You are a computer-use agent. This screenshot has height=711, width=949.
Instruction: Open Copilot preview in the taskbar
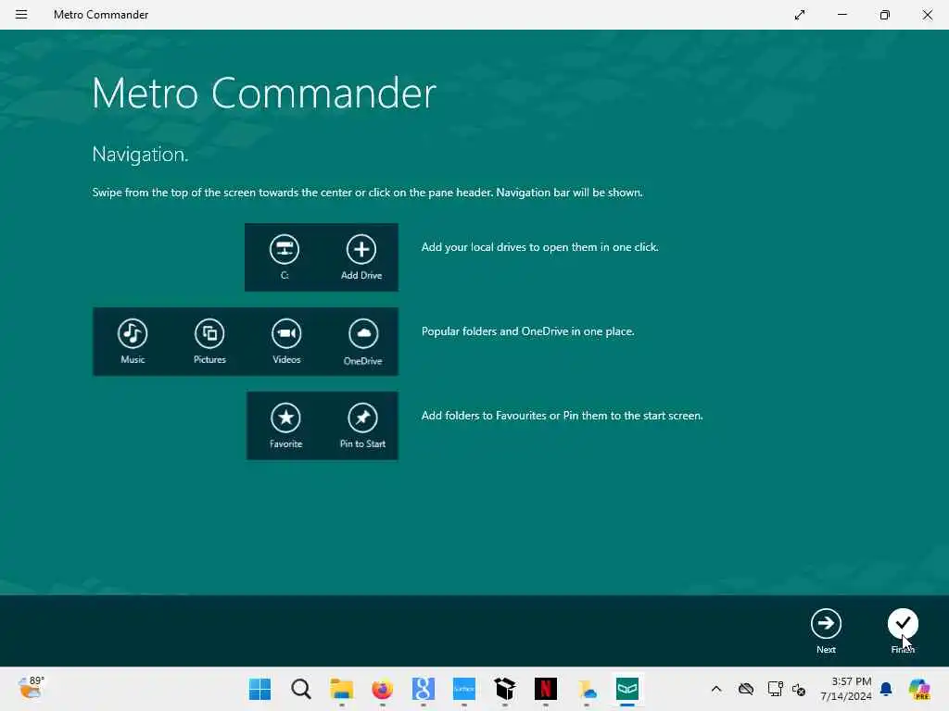tap(919, 689)
